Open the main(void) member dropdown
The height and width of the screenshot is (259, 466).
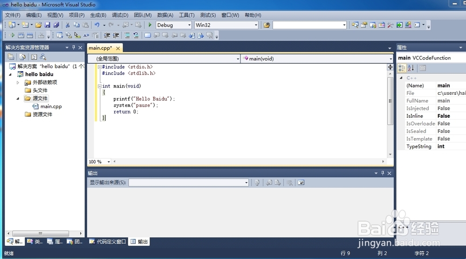click(391, 59)
